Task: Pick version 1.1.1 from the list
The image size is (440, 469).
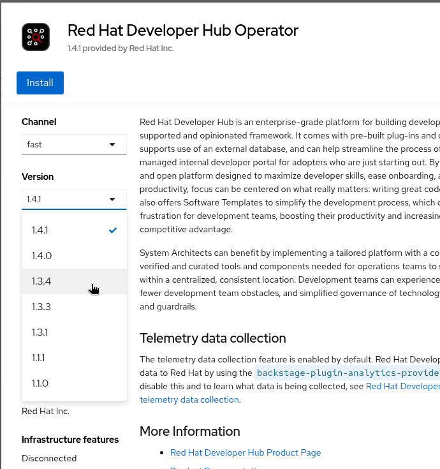Action: pyautogui.click(x=74, y=358)
